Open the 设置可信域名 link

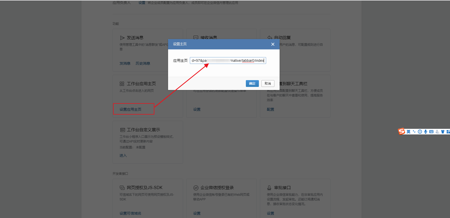[x=130, y=213]
